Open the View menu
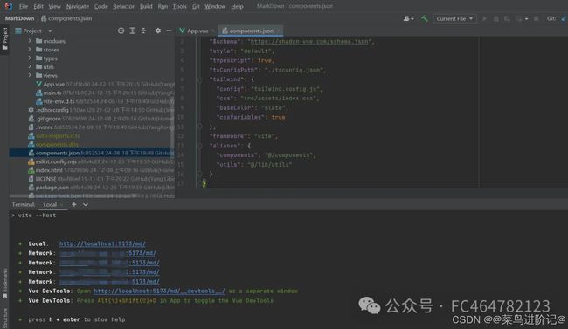 tap(55, 6)
